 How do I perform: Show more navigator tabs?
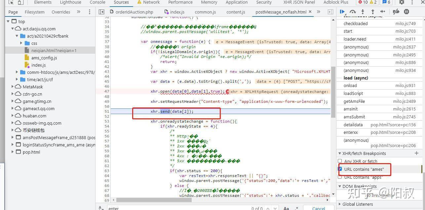point(79,12)
